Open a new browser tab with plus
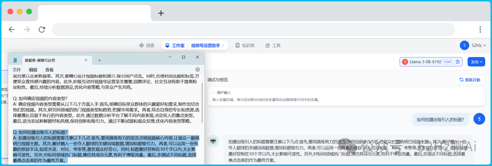Screen dimensions: 492x166 (161, 13)
